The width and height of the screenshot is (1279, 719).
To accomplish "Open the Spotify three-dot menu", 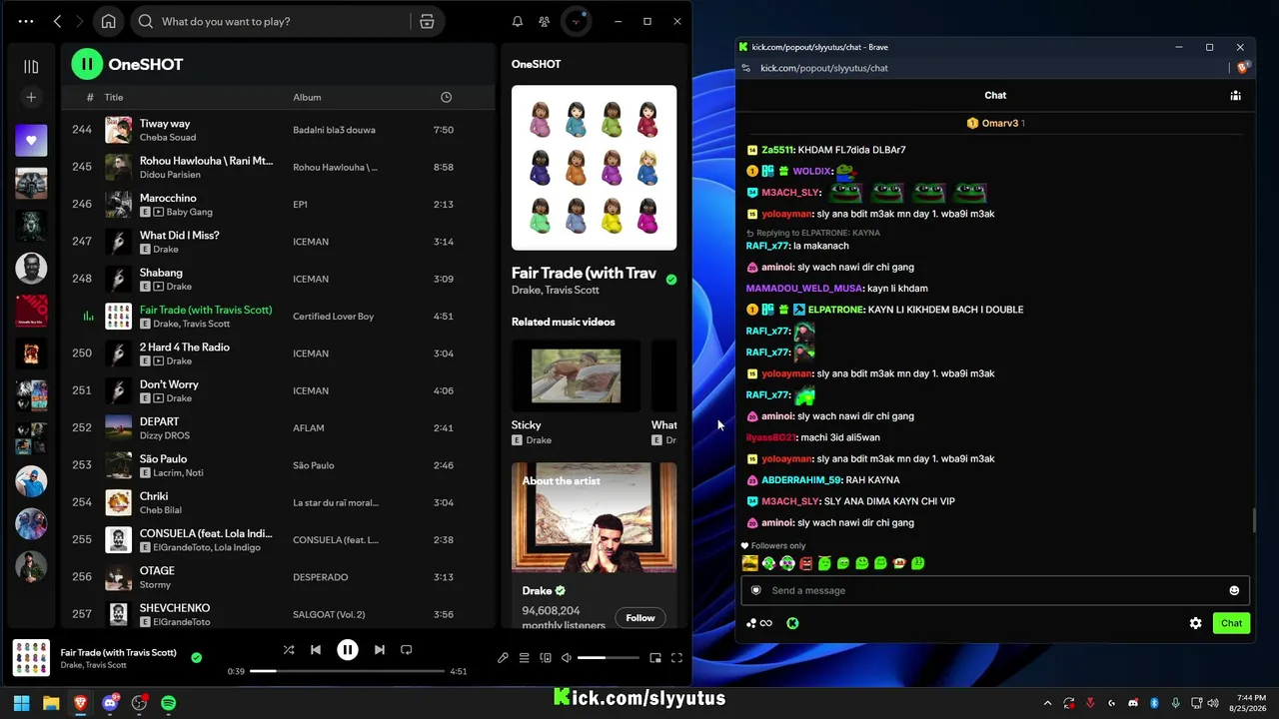I will [x=26, y=21].
